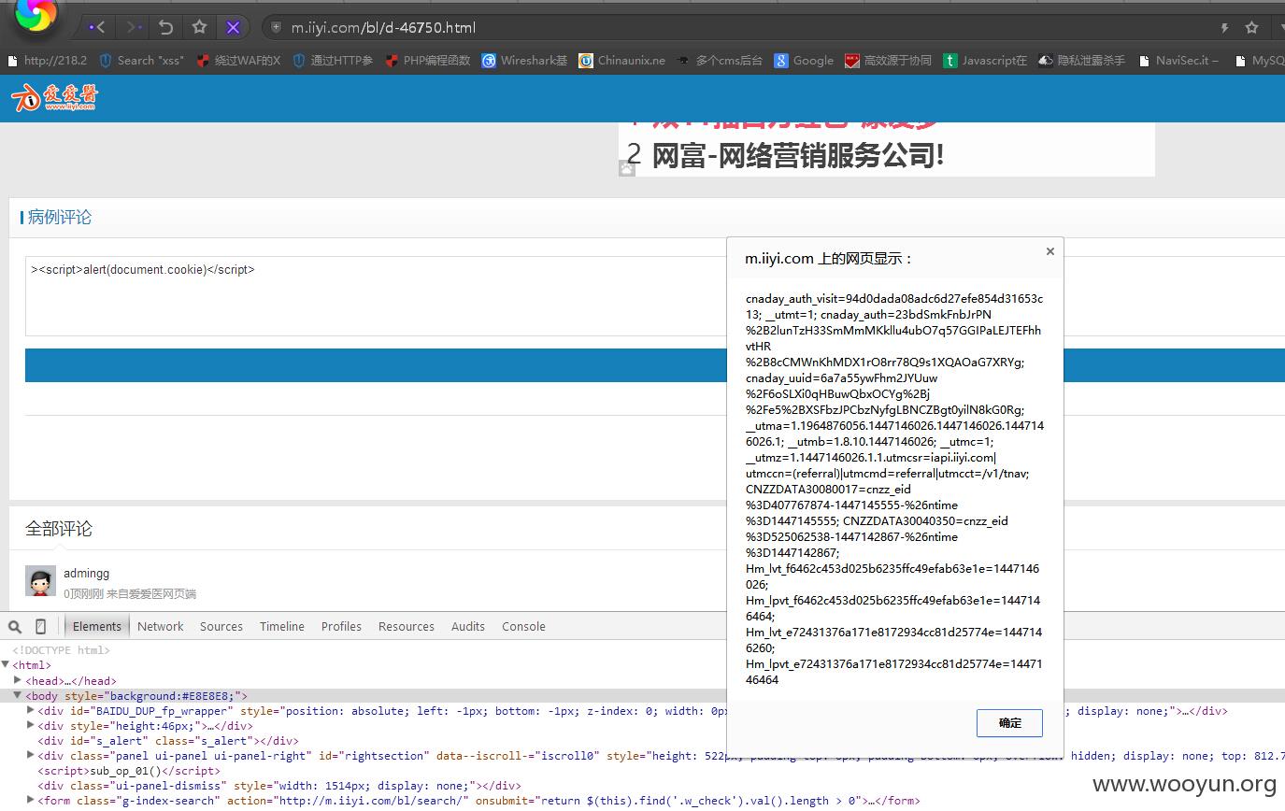Image resolution: width=1285 pixels, height=811 pixels.
Task: Switch to the Timeline tab
Action: coord(282,626)
